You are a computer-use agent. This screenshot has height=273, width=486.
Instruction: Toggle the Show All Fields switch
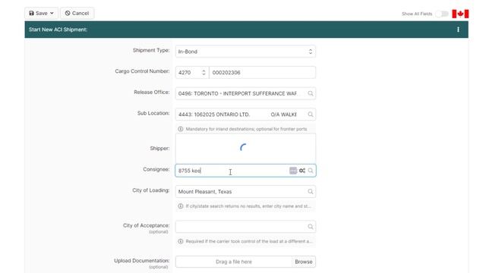tap(442, 14)
